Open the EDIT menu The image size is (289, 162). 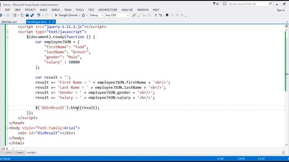8,10
